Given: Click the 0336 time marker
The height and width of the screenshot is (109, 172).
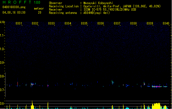Looking at the screenshot, I should pos(101,23).
